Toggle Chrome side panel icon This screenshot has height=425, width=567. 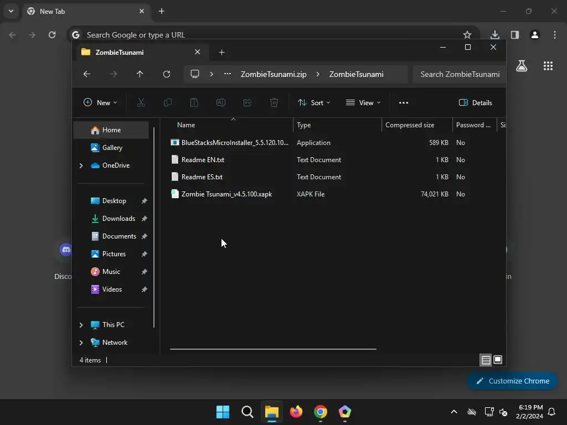(515, 35)
